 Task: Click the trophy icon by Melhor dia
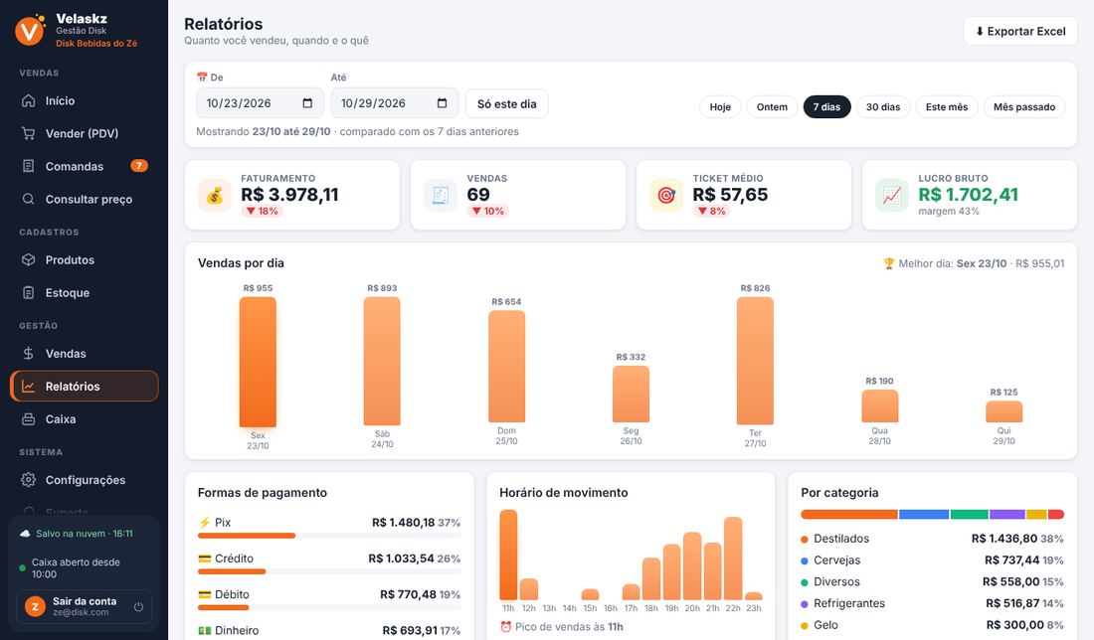888,263
